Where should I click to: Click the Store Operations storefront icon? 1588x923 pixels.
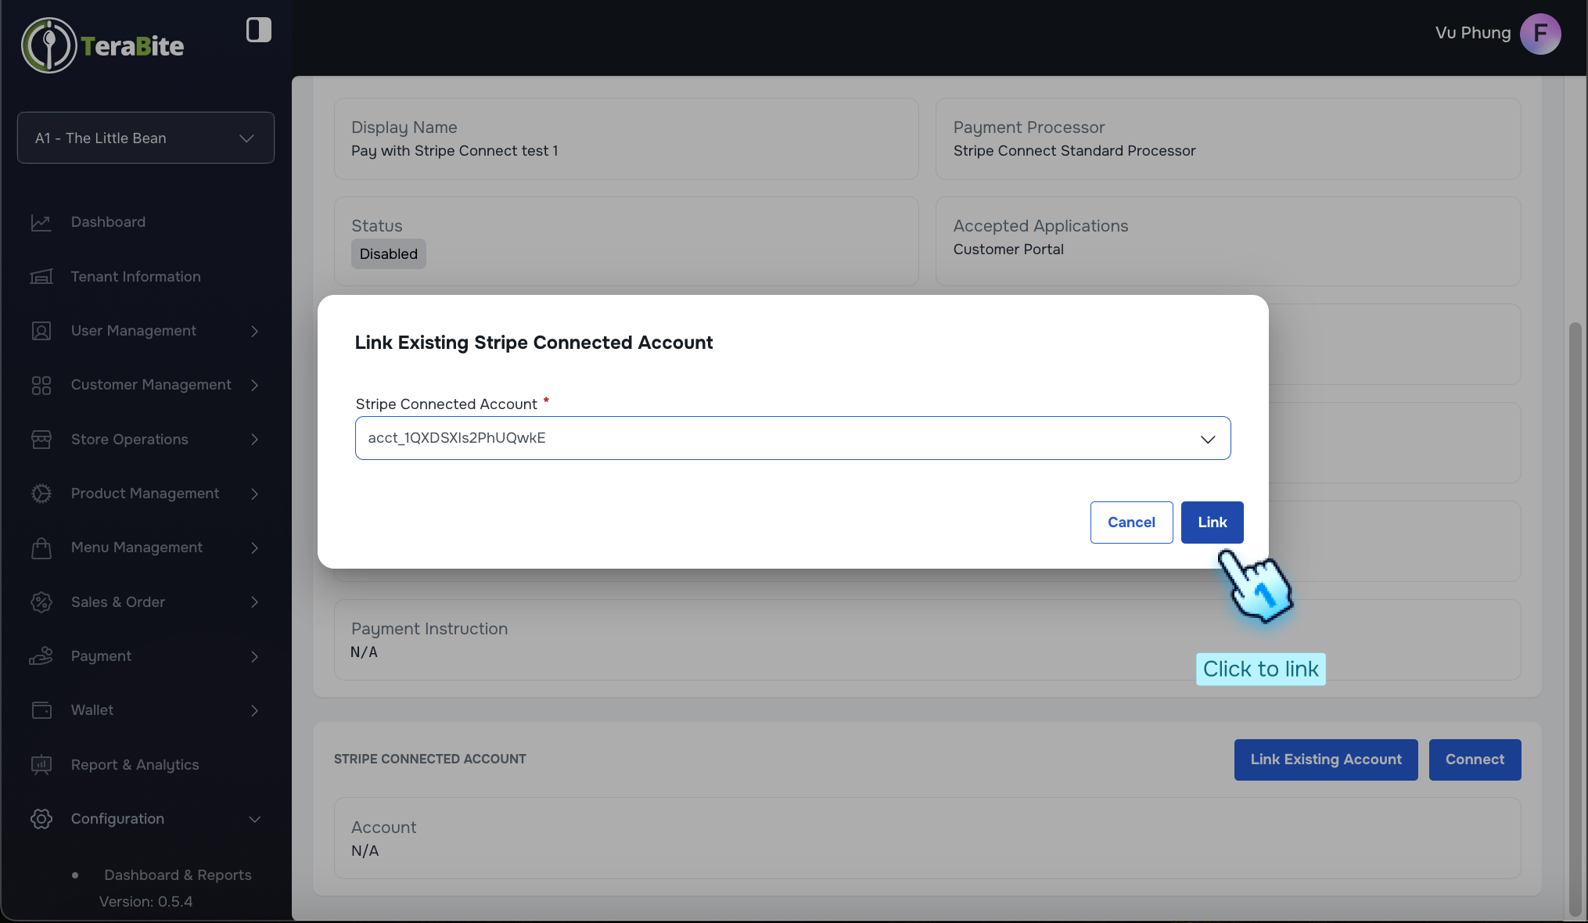[41, 440]
